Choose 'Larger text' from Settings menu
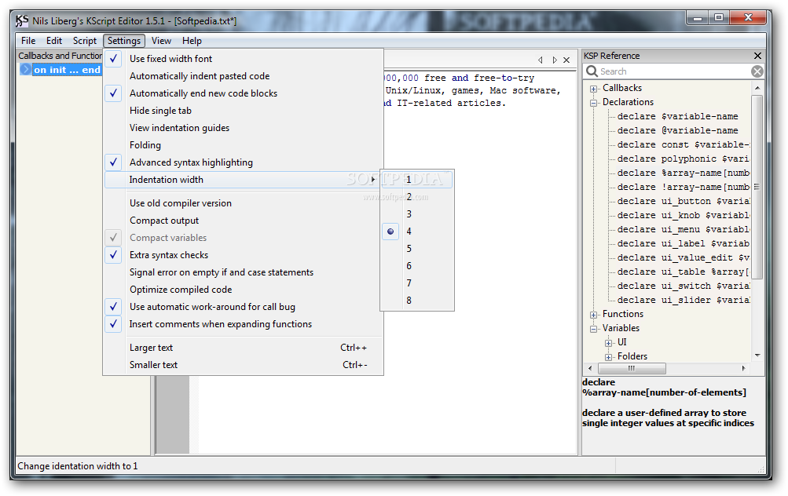The height and width of the screenshot is (496, 788). (244, 348)
